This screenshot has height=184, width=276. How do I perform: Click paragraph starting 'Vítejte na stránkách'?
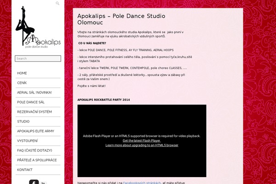pyautogui.click(x=131, y=34)
